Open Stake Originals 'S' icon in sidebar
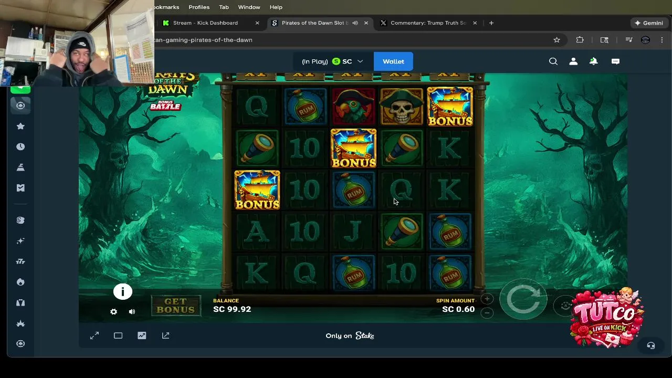This screenshot has height=378, width=672. point(20,220)
